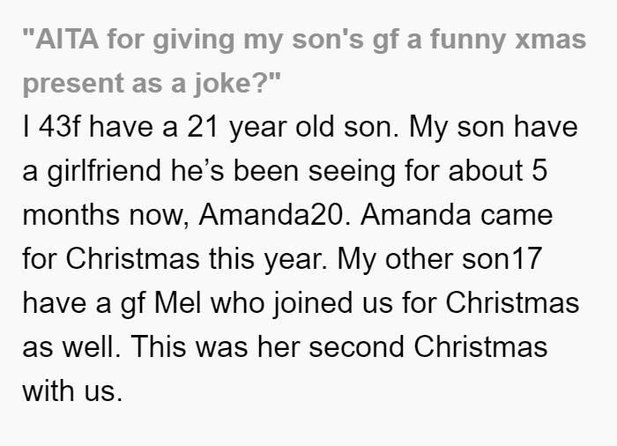Click the number "5" after "about"
The width and height of the screenshot is (617, 446).
point(539,170)
